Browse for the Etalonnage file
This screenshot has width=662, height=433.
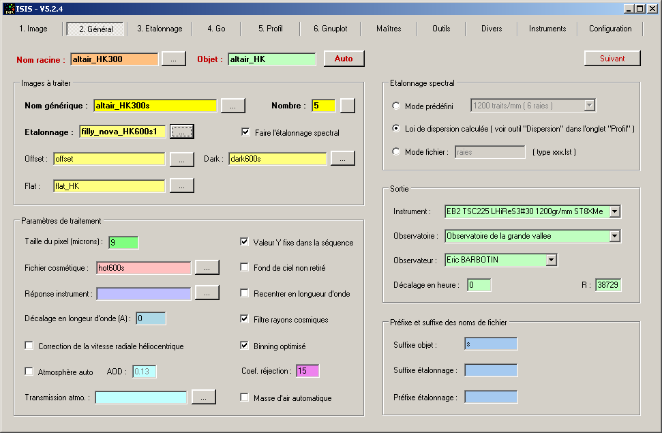pos(181,132)
